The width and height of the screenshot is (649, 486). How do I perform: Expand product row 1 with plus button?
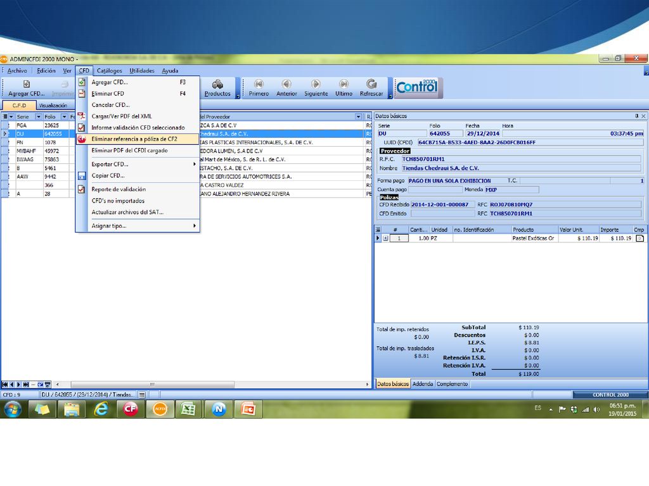pyautogui.click(x=385, y=239)
